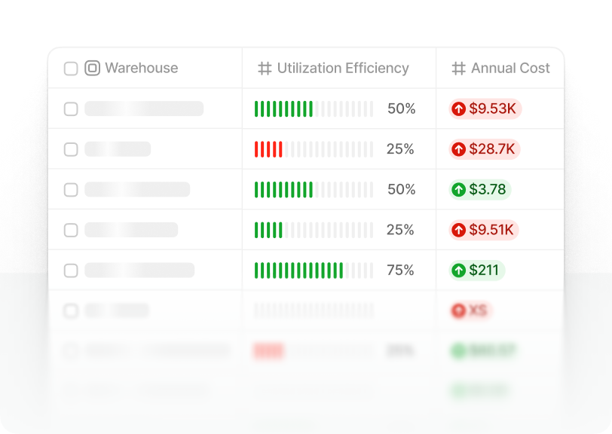Toggle the select-all checkbox in header

[71, 69]
